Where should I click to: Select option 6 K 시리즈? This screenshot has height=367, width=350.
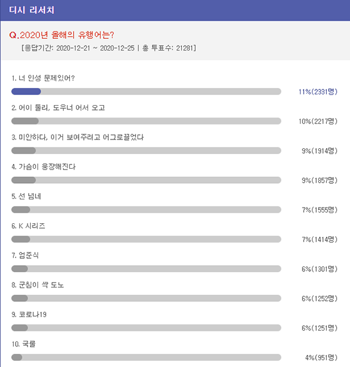(x=28, y=226)
